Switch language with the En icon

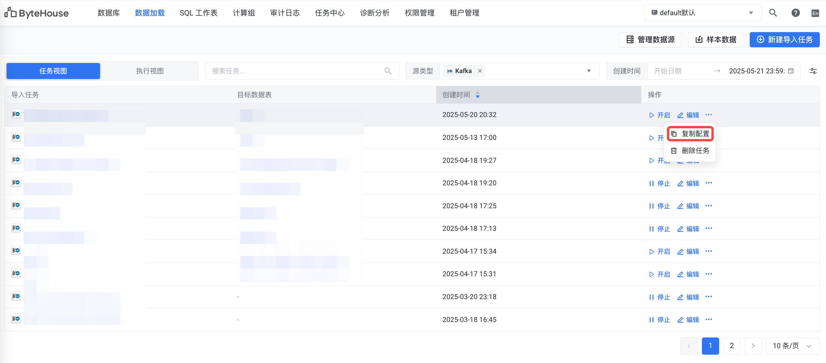click(x=815, y=13)
